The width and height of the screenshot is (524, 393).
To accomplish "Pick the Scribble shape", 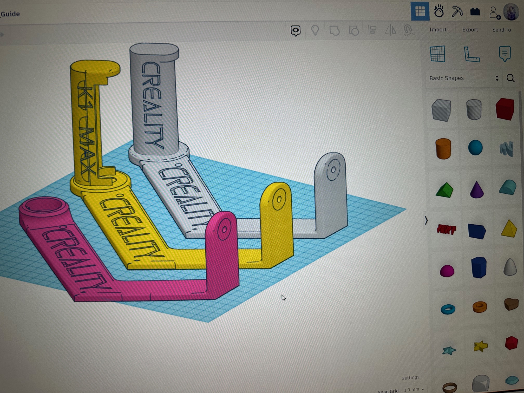I will [x=506, y=149].
